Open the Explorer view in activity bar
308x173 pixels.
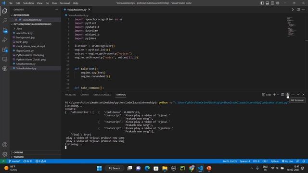click(5, 11)
